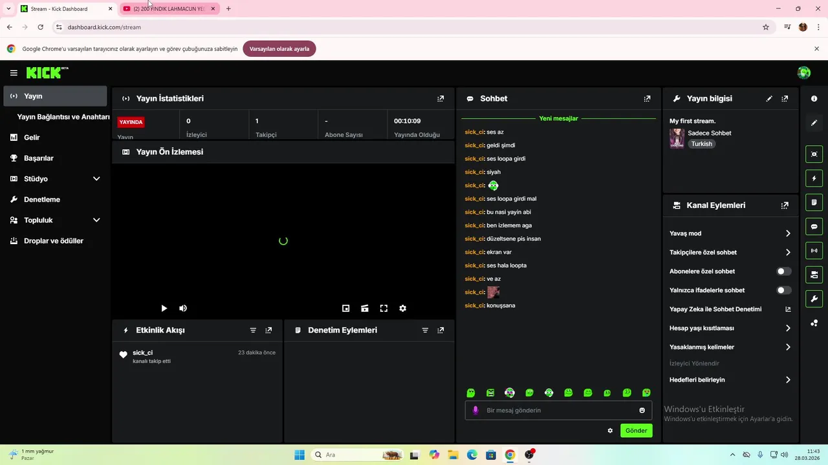Click the theater mode icon in preview

pos(365,309)
